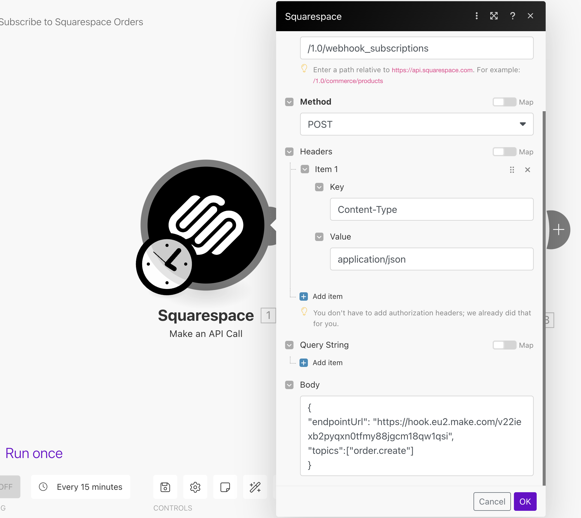This screenshot has height=518, width=581.
Task: Click the application/json value field
Action: [x=432, y=259]
